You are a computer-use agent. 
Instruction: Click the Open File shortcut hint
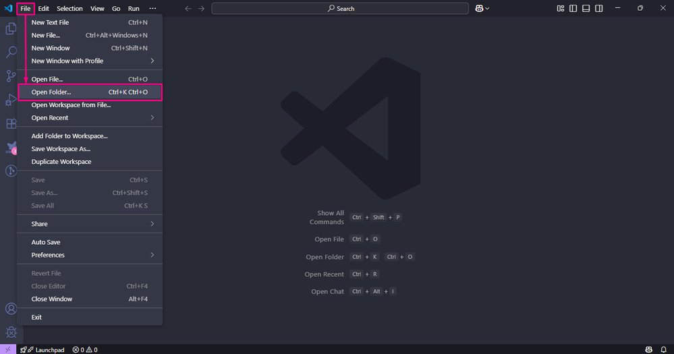347,239
